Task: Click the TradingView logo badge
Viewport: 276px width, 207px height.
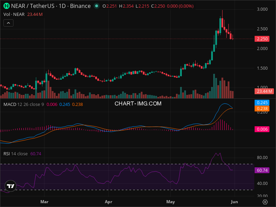Action: [x=11, y=186]
